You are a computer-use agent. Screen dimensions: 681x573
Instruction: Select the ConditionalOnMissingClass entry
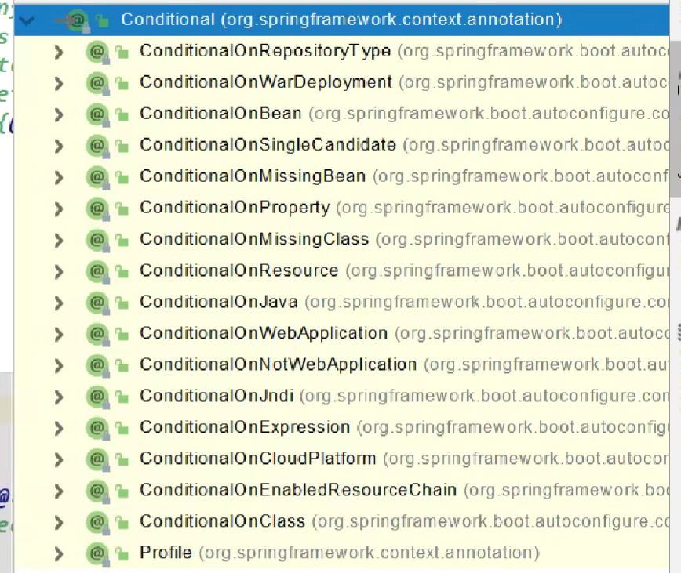(253, 239)
